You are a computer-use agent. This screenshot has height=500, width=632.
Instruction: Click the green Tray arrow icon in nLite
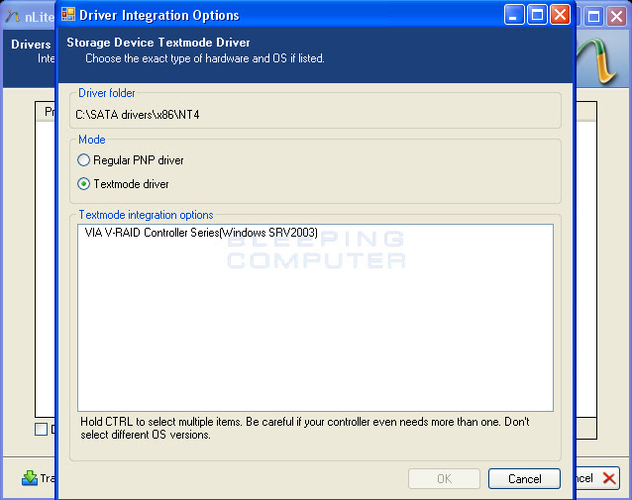[x=30, y=478]
